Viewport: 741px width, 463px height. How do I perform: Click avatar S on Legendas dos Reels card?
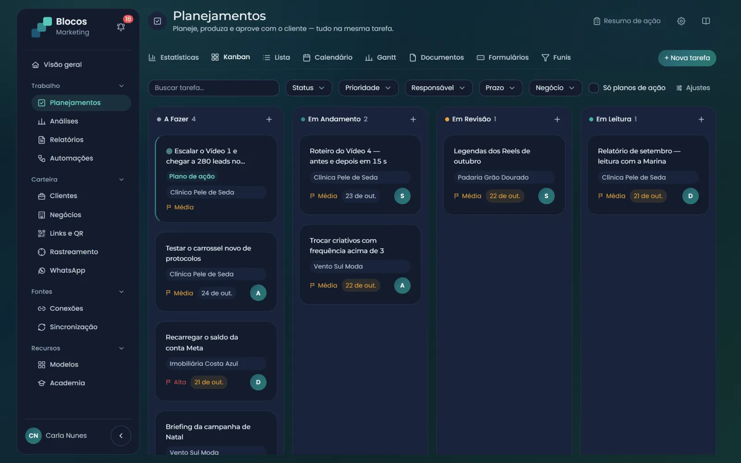point(546,196)
